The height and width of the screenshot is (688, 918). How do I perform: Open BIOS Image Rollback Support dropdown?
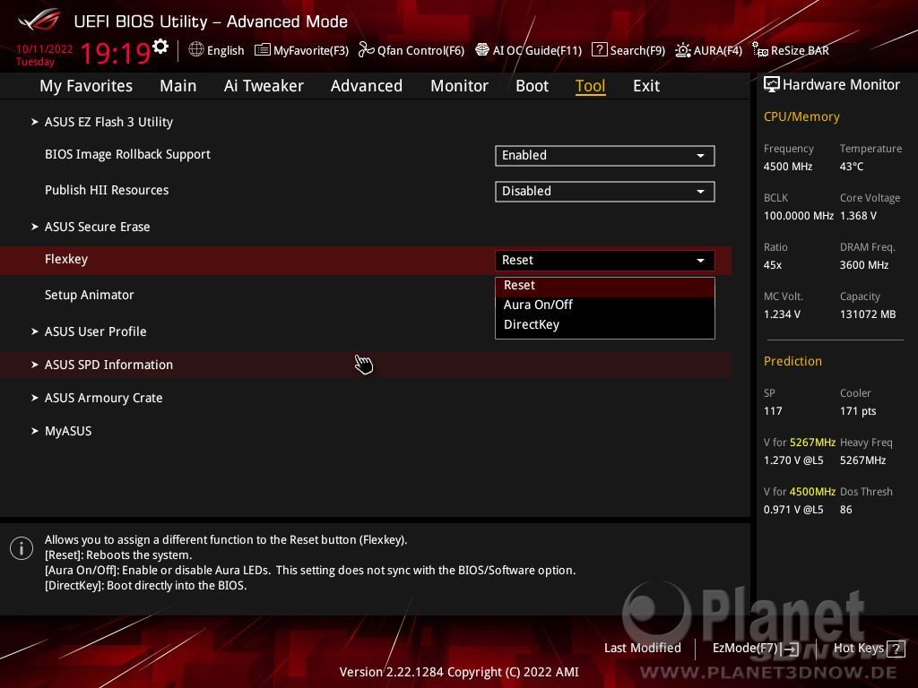click(x=605, y=156)
